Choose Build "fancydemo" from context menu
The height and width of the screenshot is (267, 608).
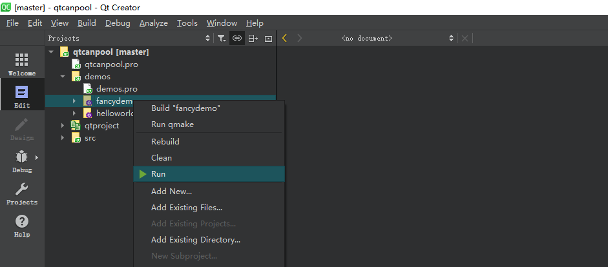209,108
